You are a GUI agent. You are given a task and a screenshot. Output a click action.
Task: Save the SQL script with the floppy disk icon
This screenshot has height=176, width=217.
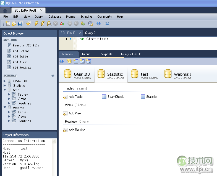[x=20, y=24]
